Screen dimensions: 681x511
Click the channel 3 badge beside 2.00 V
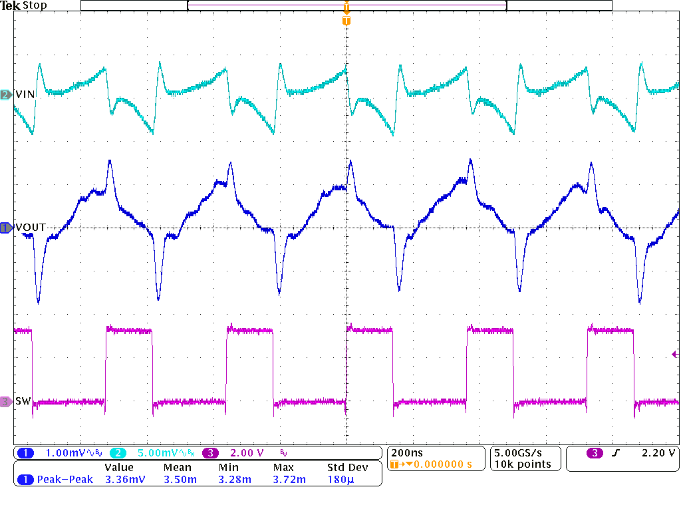(210, 453)
